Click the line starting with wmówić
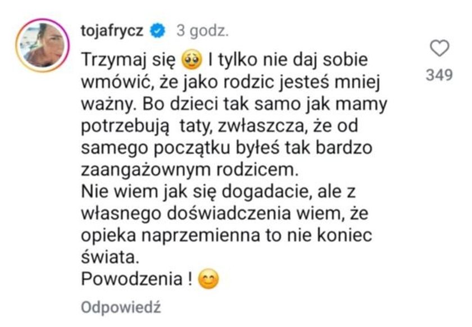The width and height of the screenshot is (472, 327). pos(230,82)
